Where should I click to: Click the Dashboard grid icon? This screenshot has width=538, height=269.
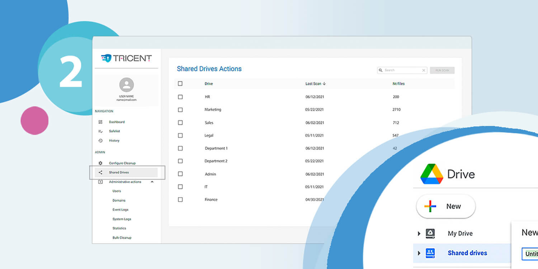pos(100,122)
